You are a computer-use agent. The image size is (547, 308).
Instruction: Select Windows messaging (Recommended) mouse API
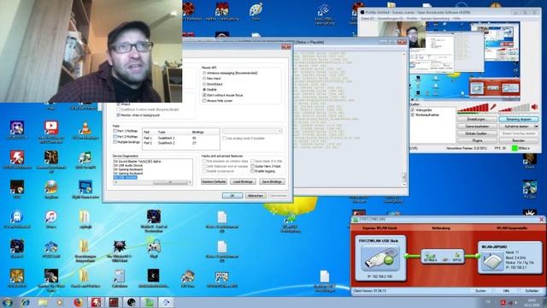pos(205,73)
